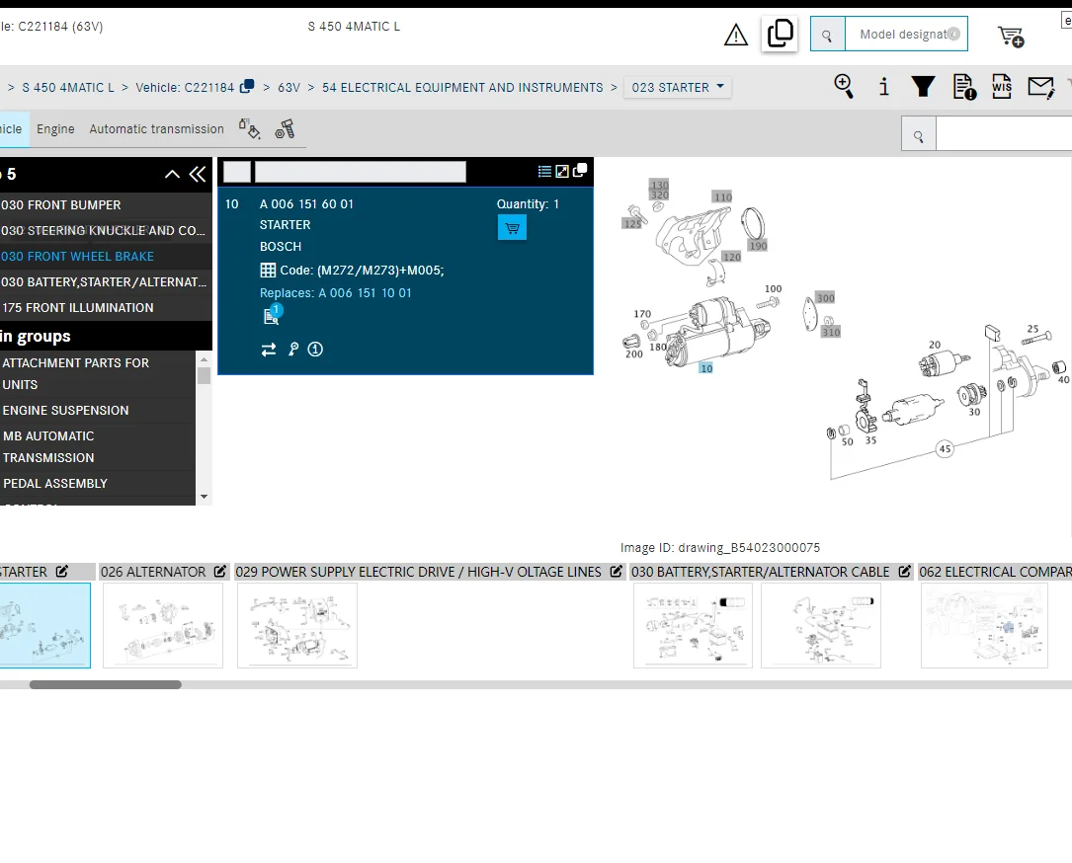
Task: Click the horizontal thumbnail scrollbar handle
Action: [106, 684]
